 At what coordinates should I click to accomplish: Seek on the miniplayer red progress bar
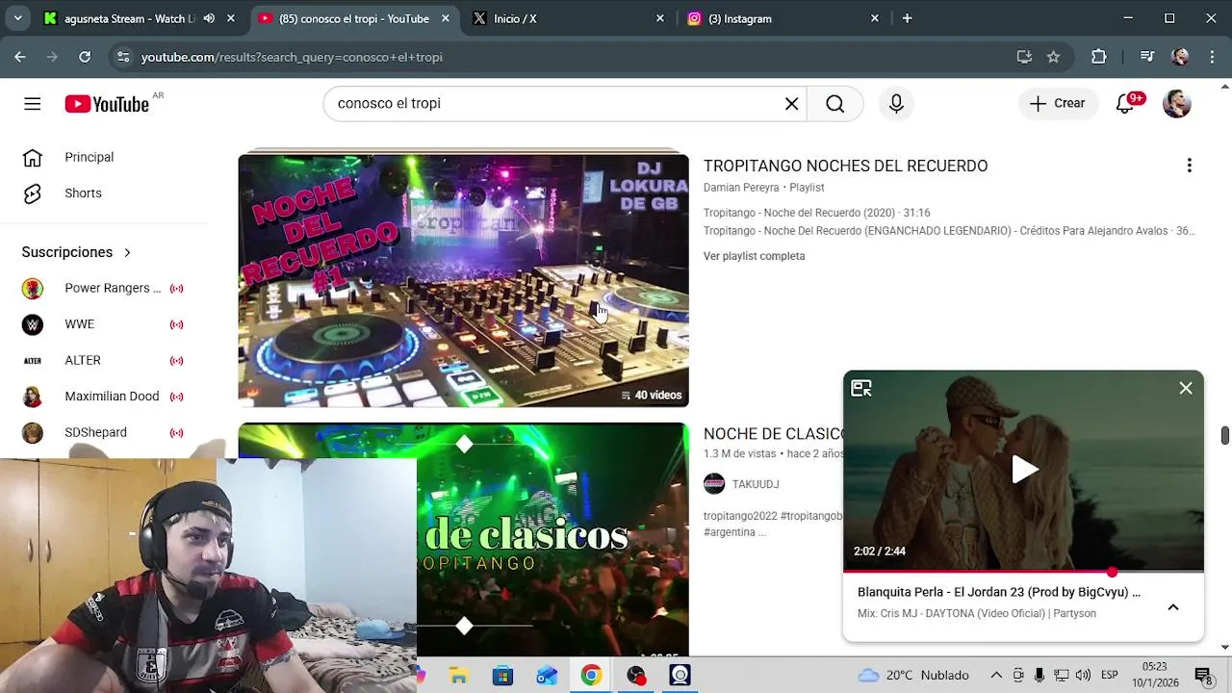(x=1023, y=573)
